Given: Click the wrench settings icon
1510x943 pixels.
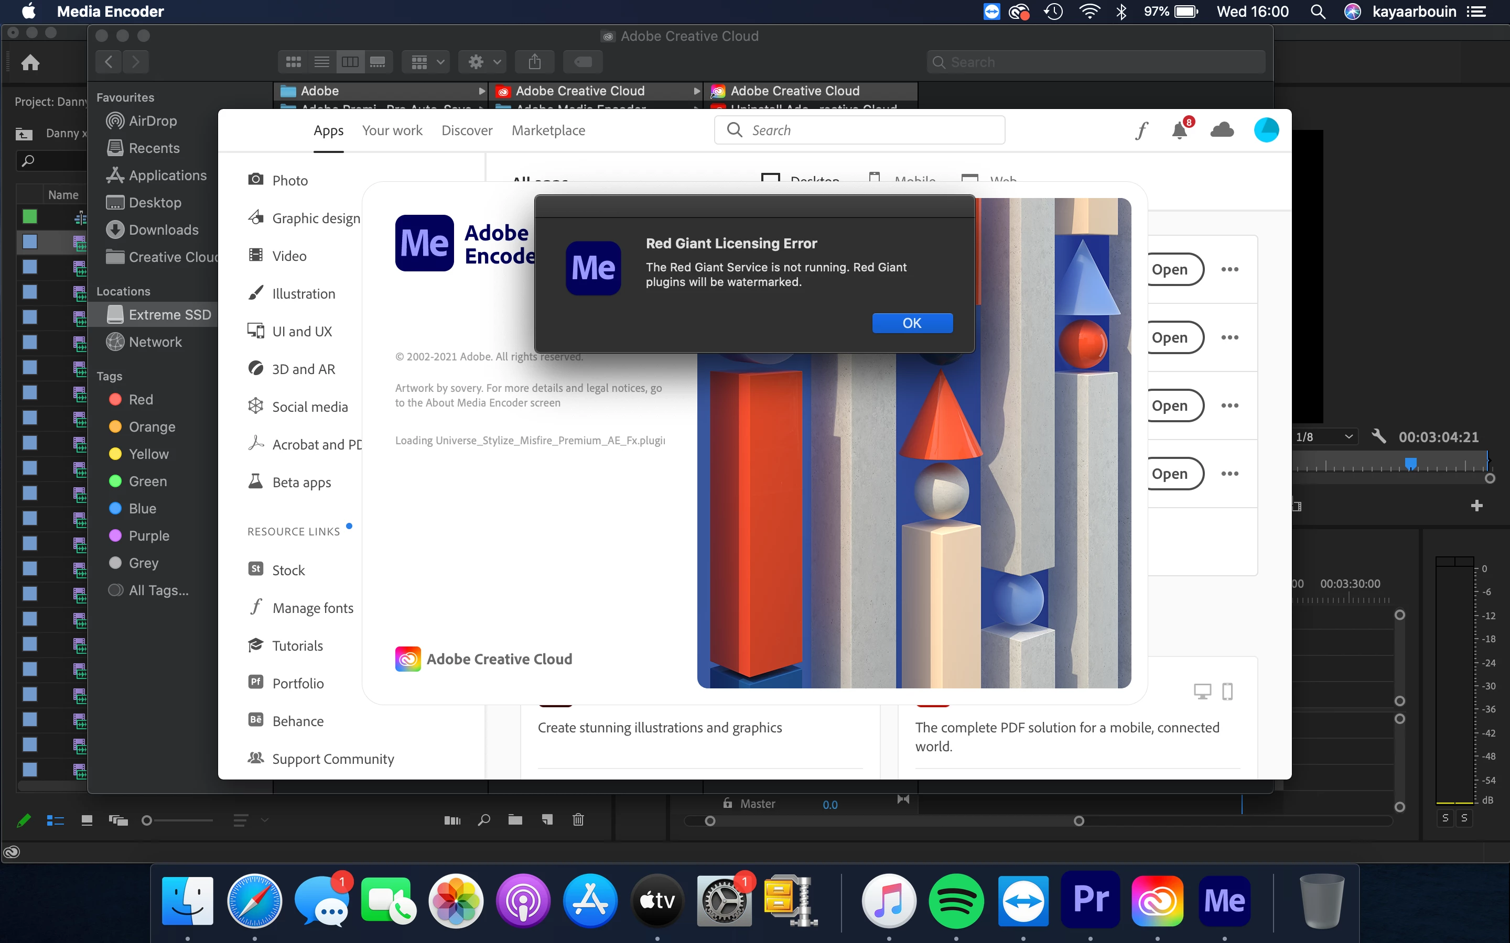Looking at the screenshot, I should coord(1378,436).
